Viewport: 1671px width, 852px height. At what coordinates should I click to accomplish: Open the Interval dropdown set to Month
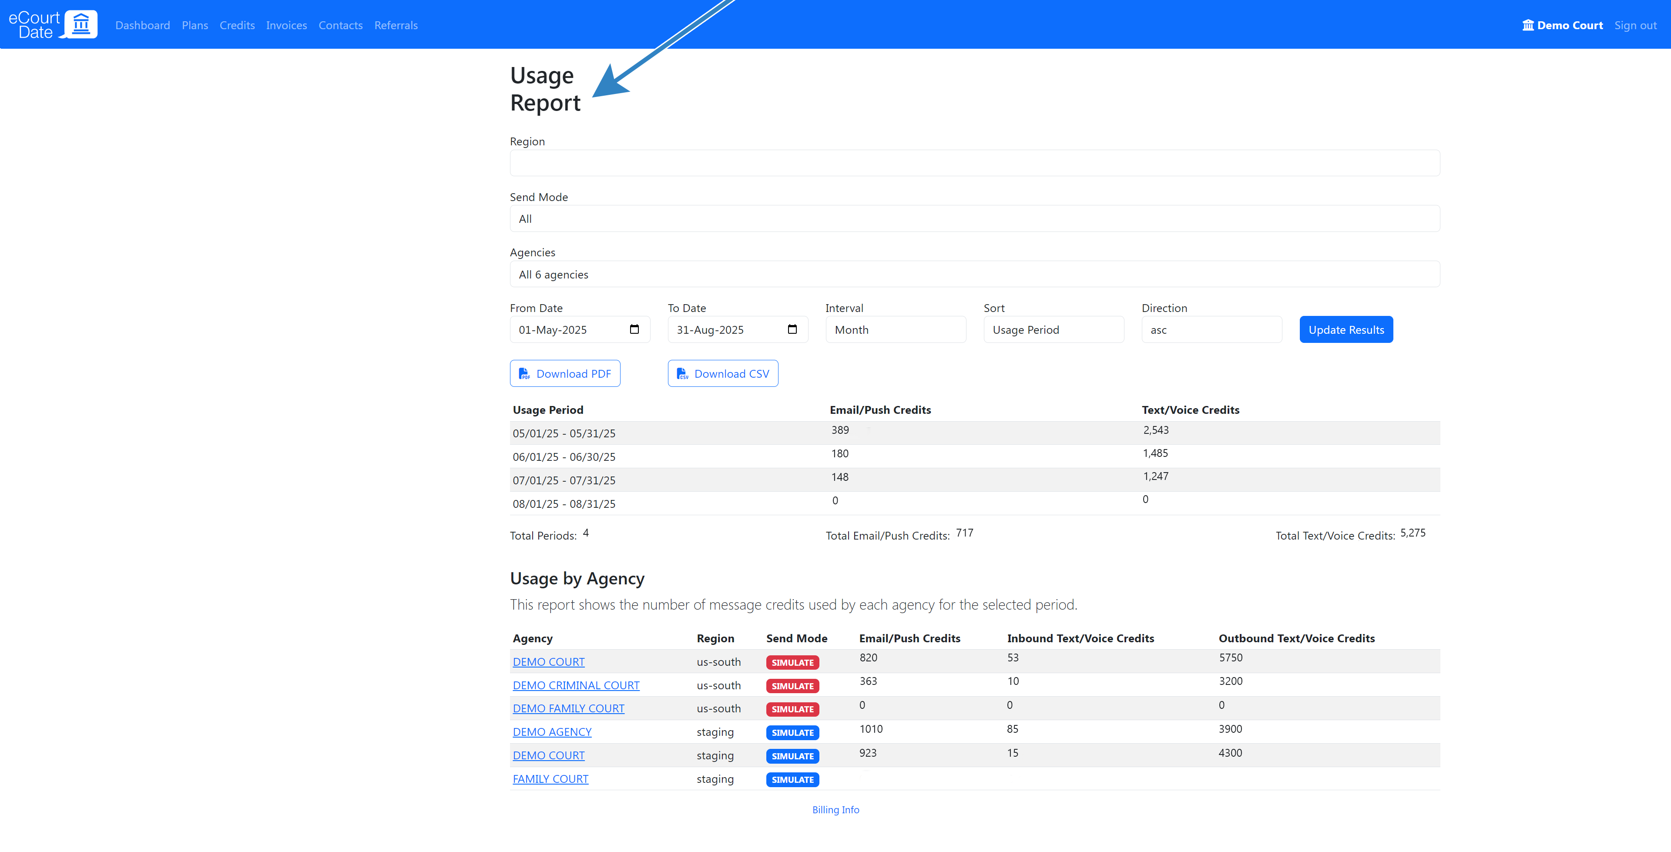point(895,330)
